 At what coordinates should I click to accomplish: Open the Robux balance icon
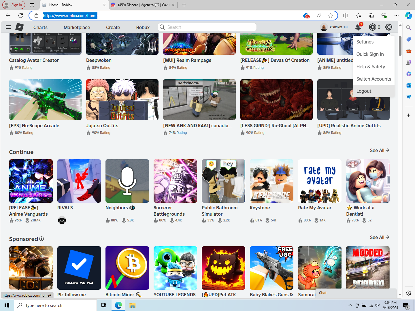coord(373,27)
